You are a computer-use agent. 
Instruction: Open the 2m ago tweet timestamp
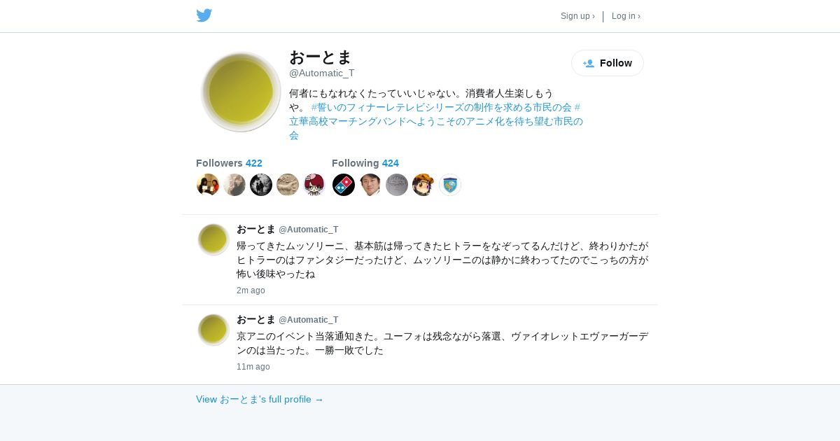[251, 290]
